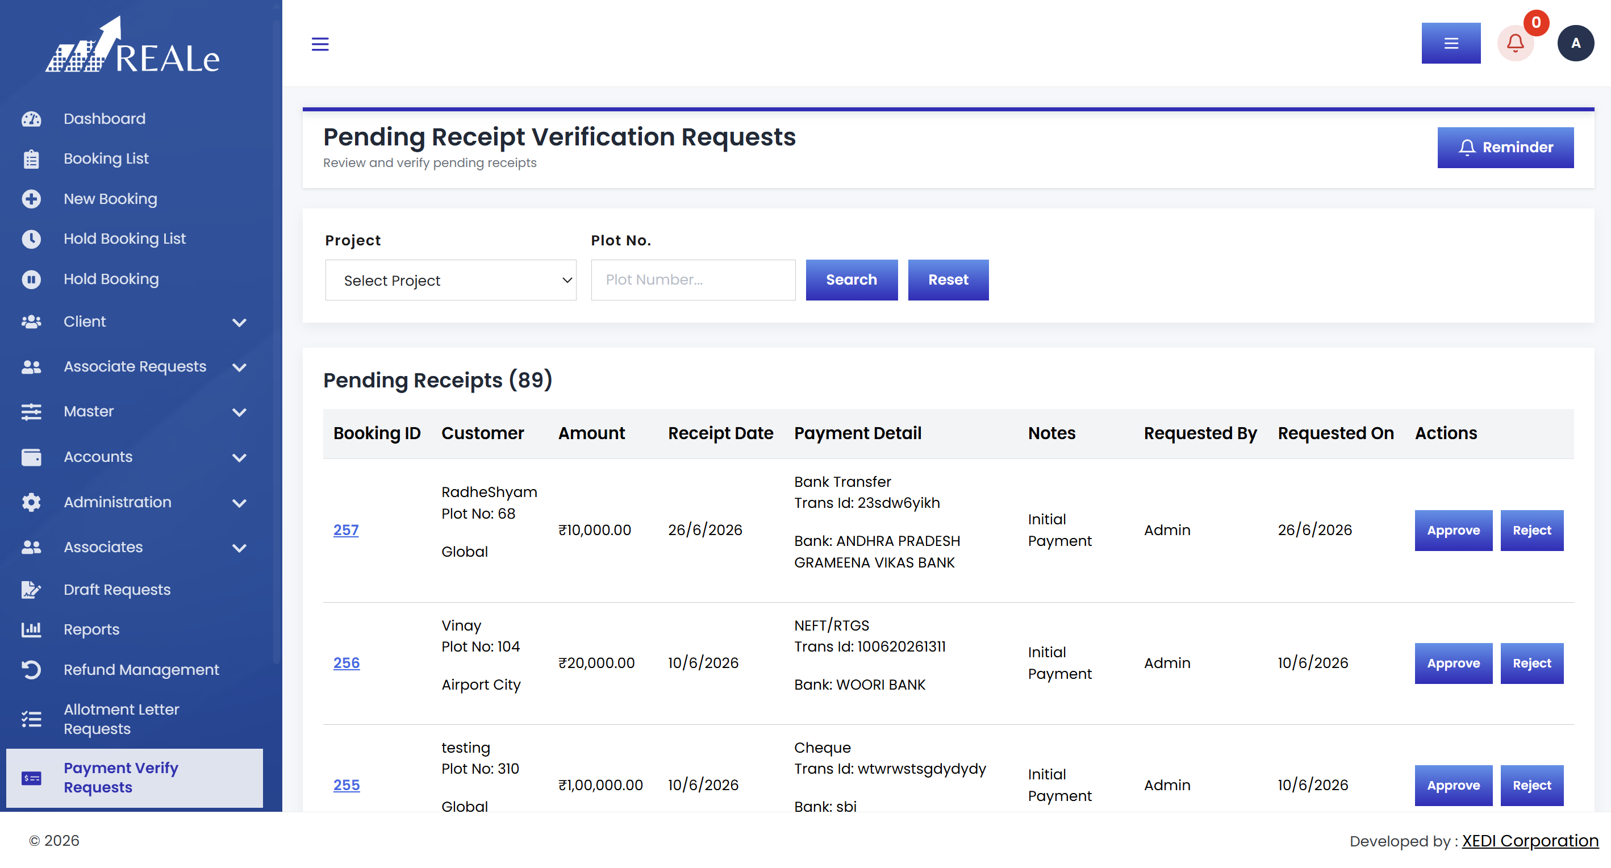
Task: Click the Receipt Date column header
Action: (x=720, y=433)
